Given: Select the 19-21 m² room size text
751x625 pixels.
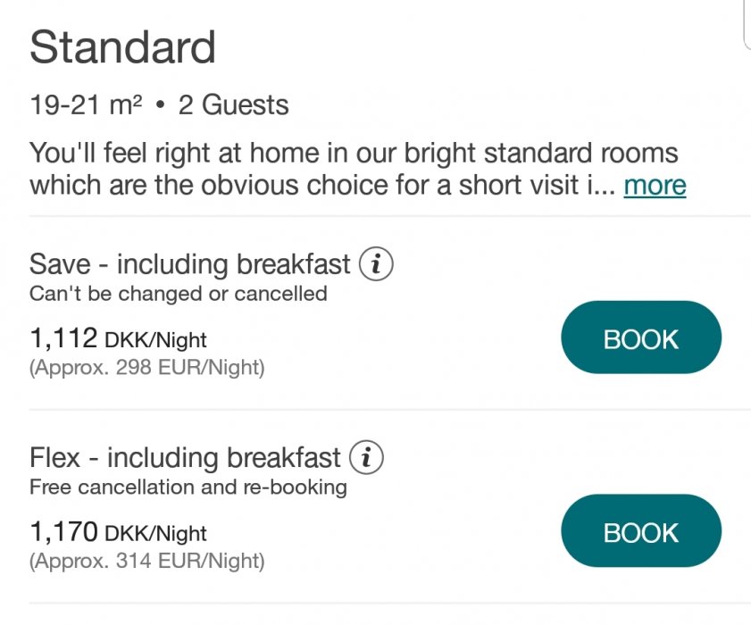Looking at the screenshot, I should tap(86, 105).
